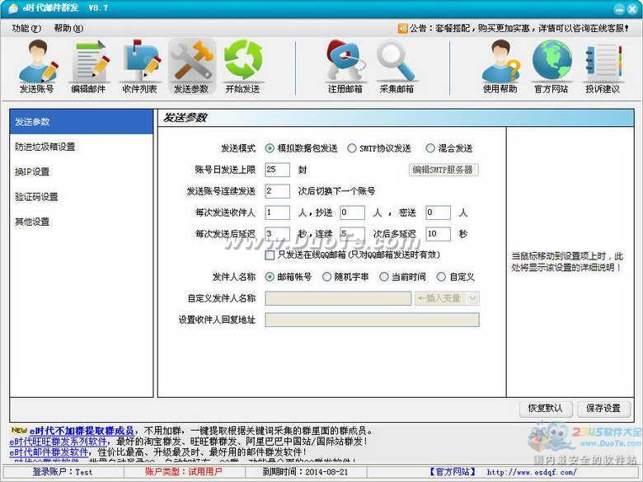Click the 编辑SMTP服务器 button
643x482 pixels.
point(444,170)
